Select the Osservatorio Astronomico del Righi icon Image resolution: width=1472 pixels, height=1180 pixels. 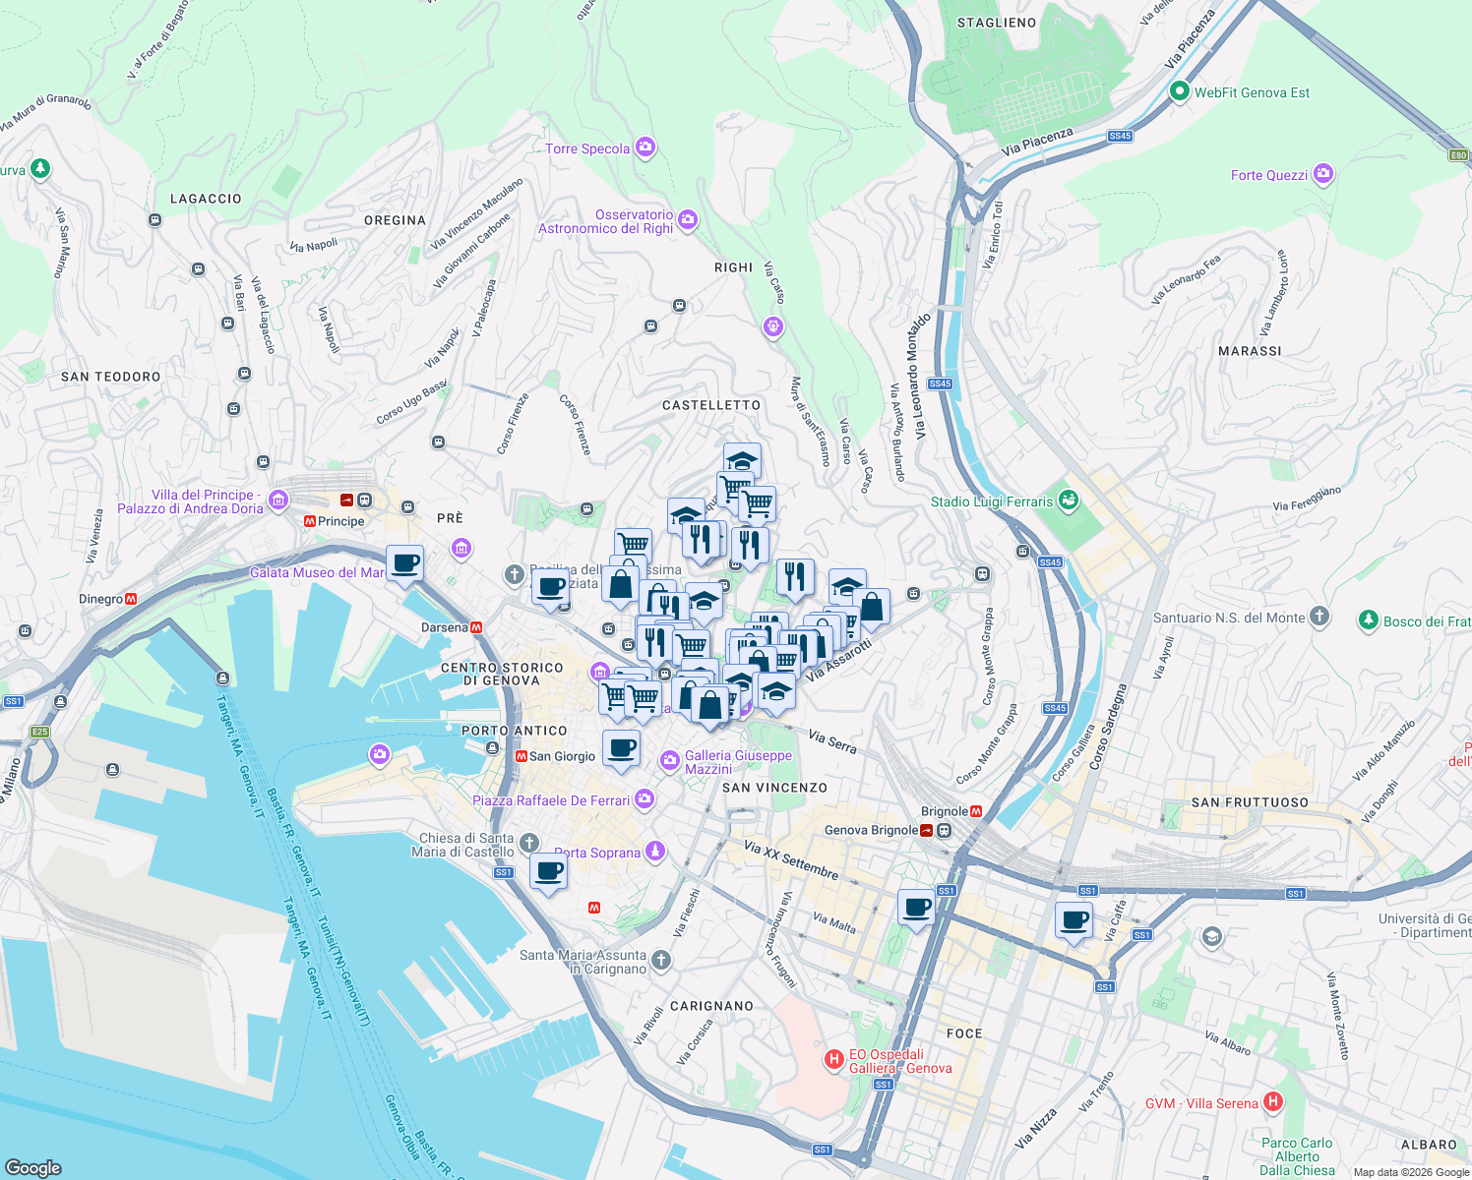(688, 220)
